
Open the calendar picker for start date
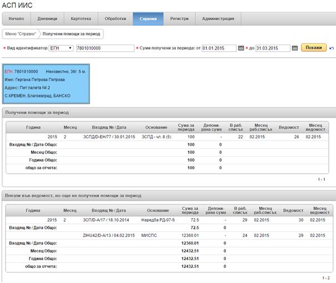click(x=241, y=48)
